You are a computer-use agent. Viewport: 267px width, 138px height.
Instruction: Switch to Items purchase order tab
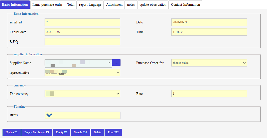pos(47,4)
